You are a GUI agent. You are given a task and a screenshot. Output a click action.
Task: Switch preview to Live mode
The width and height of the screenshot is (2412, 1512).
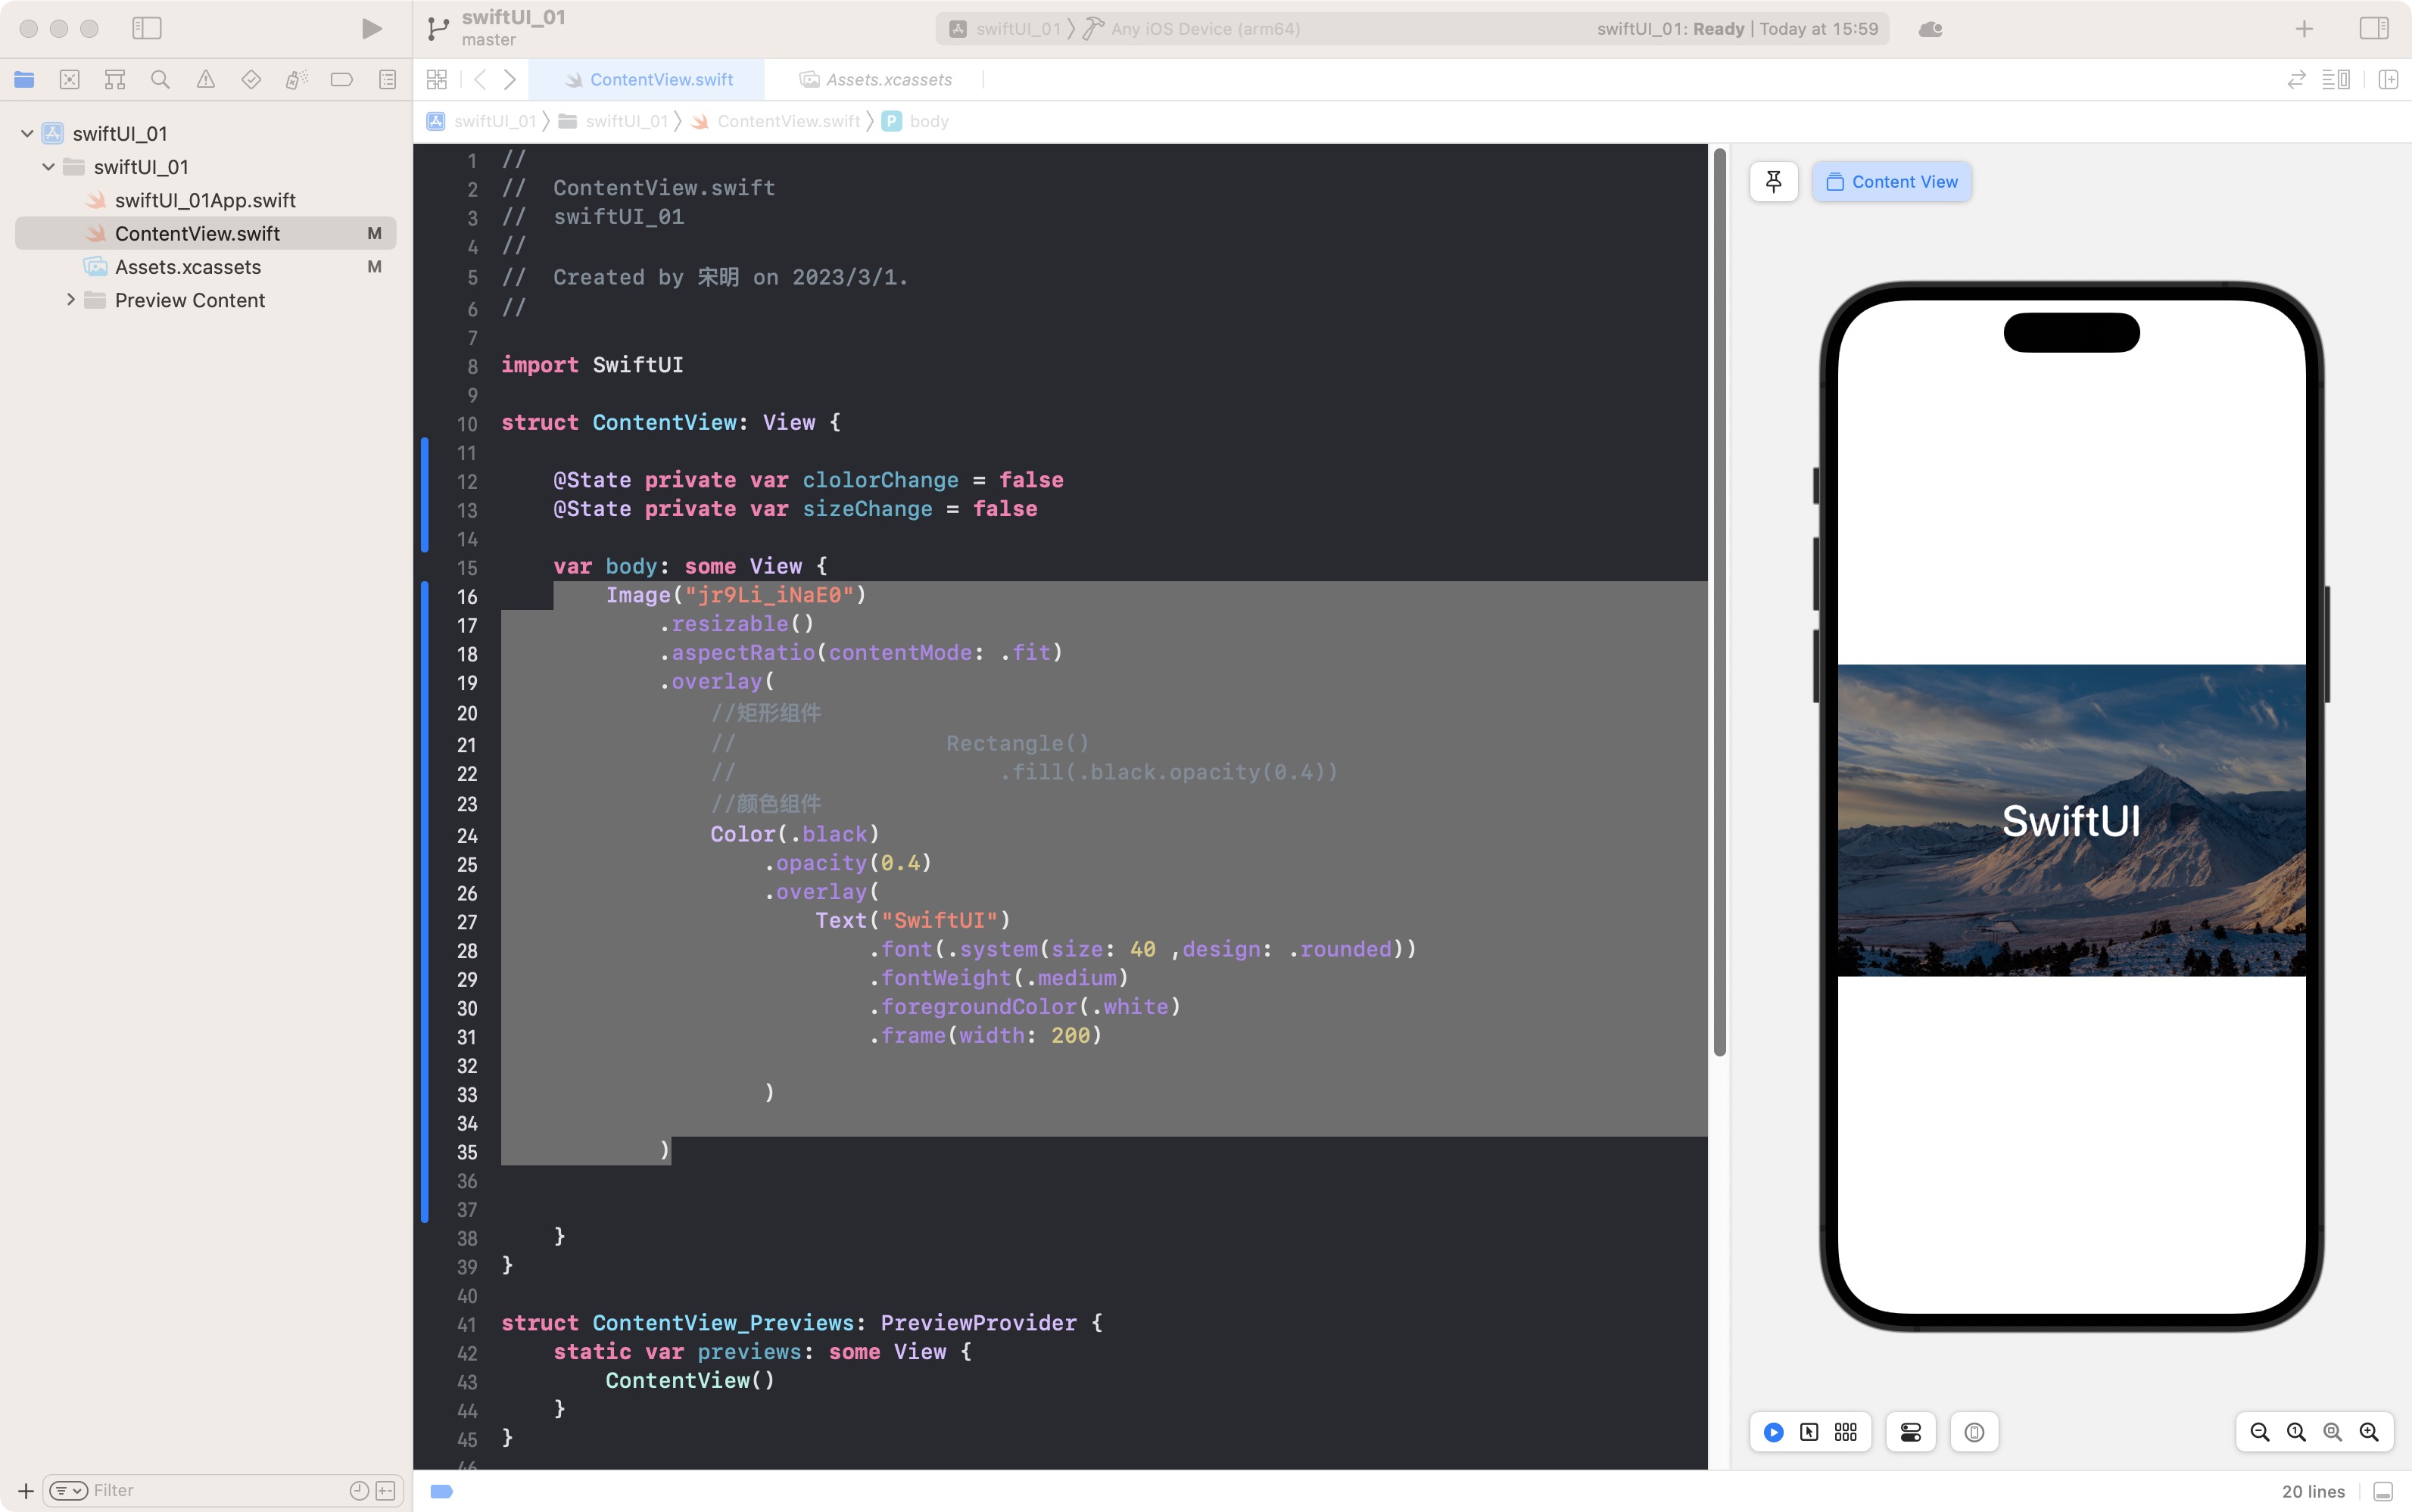tap(1774, 1432)
